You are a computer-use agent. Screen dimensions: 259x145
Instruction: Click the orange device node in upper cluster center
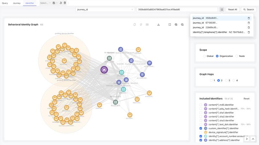pos(64,61)
